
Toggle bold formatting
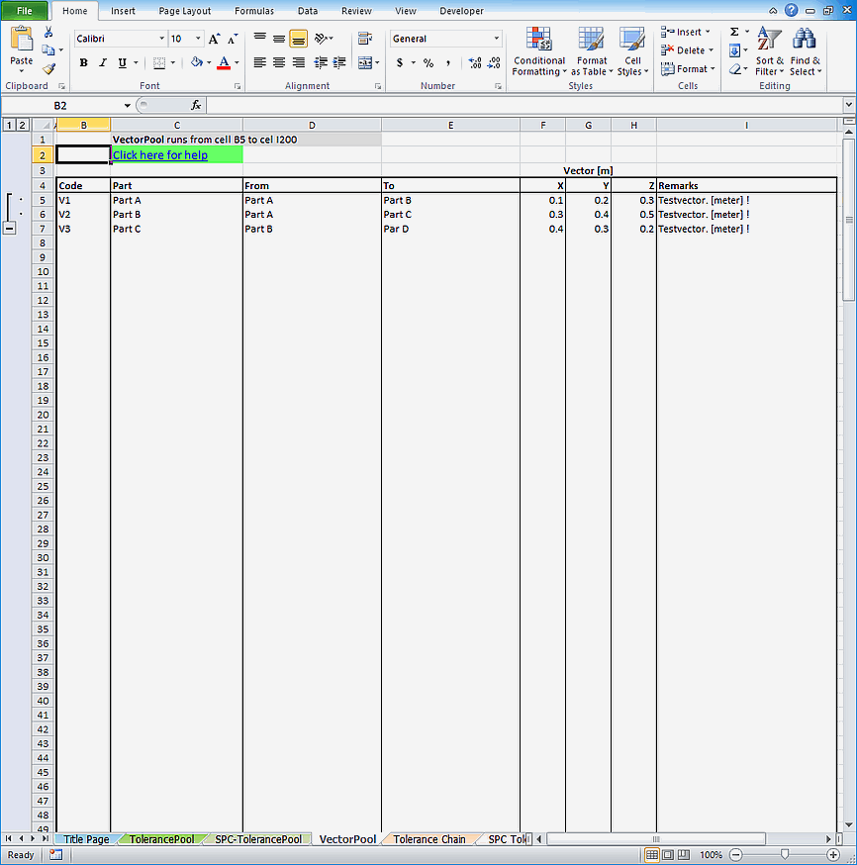83,63
